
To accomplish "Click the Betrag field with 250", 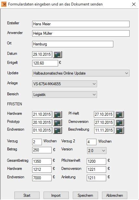I will point(42,150).
